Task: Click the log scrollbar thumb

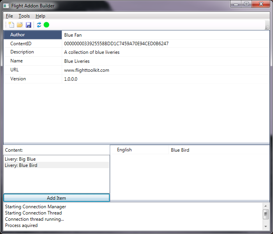Action: [x=266, y=214]
